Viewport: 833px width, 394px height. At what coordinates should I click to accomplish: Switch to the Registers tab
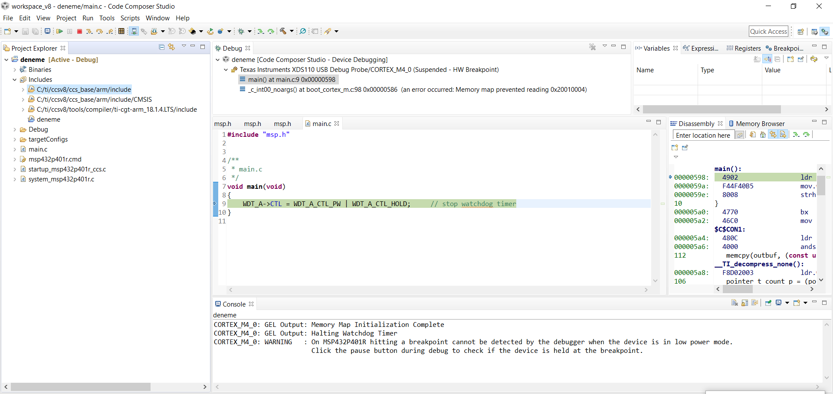click(x=744, y=48)
